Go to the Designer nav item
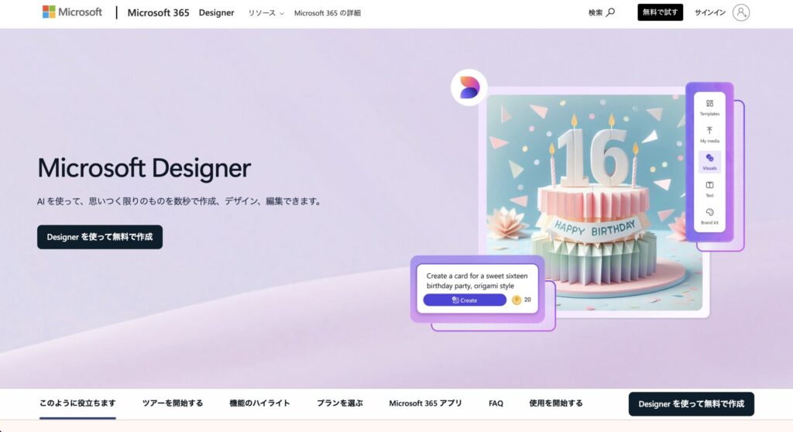The width and height of the screenshot is (793, 432). click(216, 13)
